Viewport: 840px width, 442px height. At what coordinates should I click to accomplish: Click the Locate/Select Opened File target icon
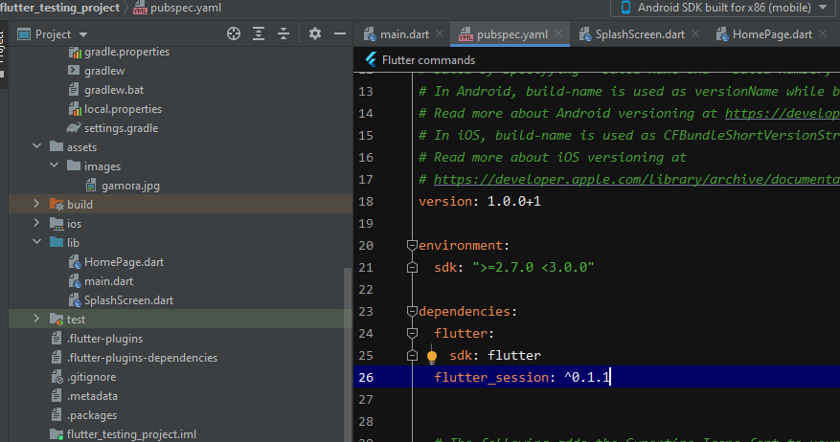tap(234, 33)
